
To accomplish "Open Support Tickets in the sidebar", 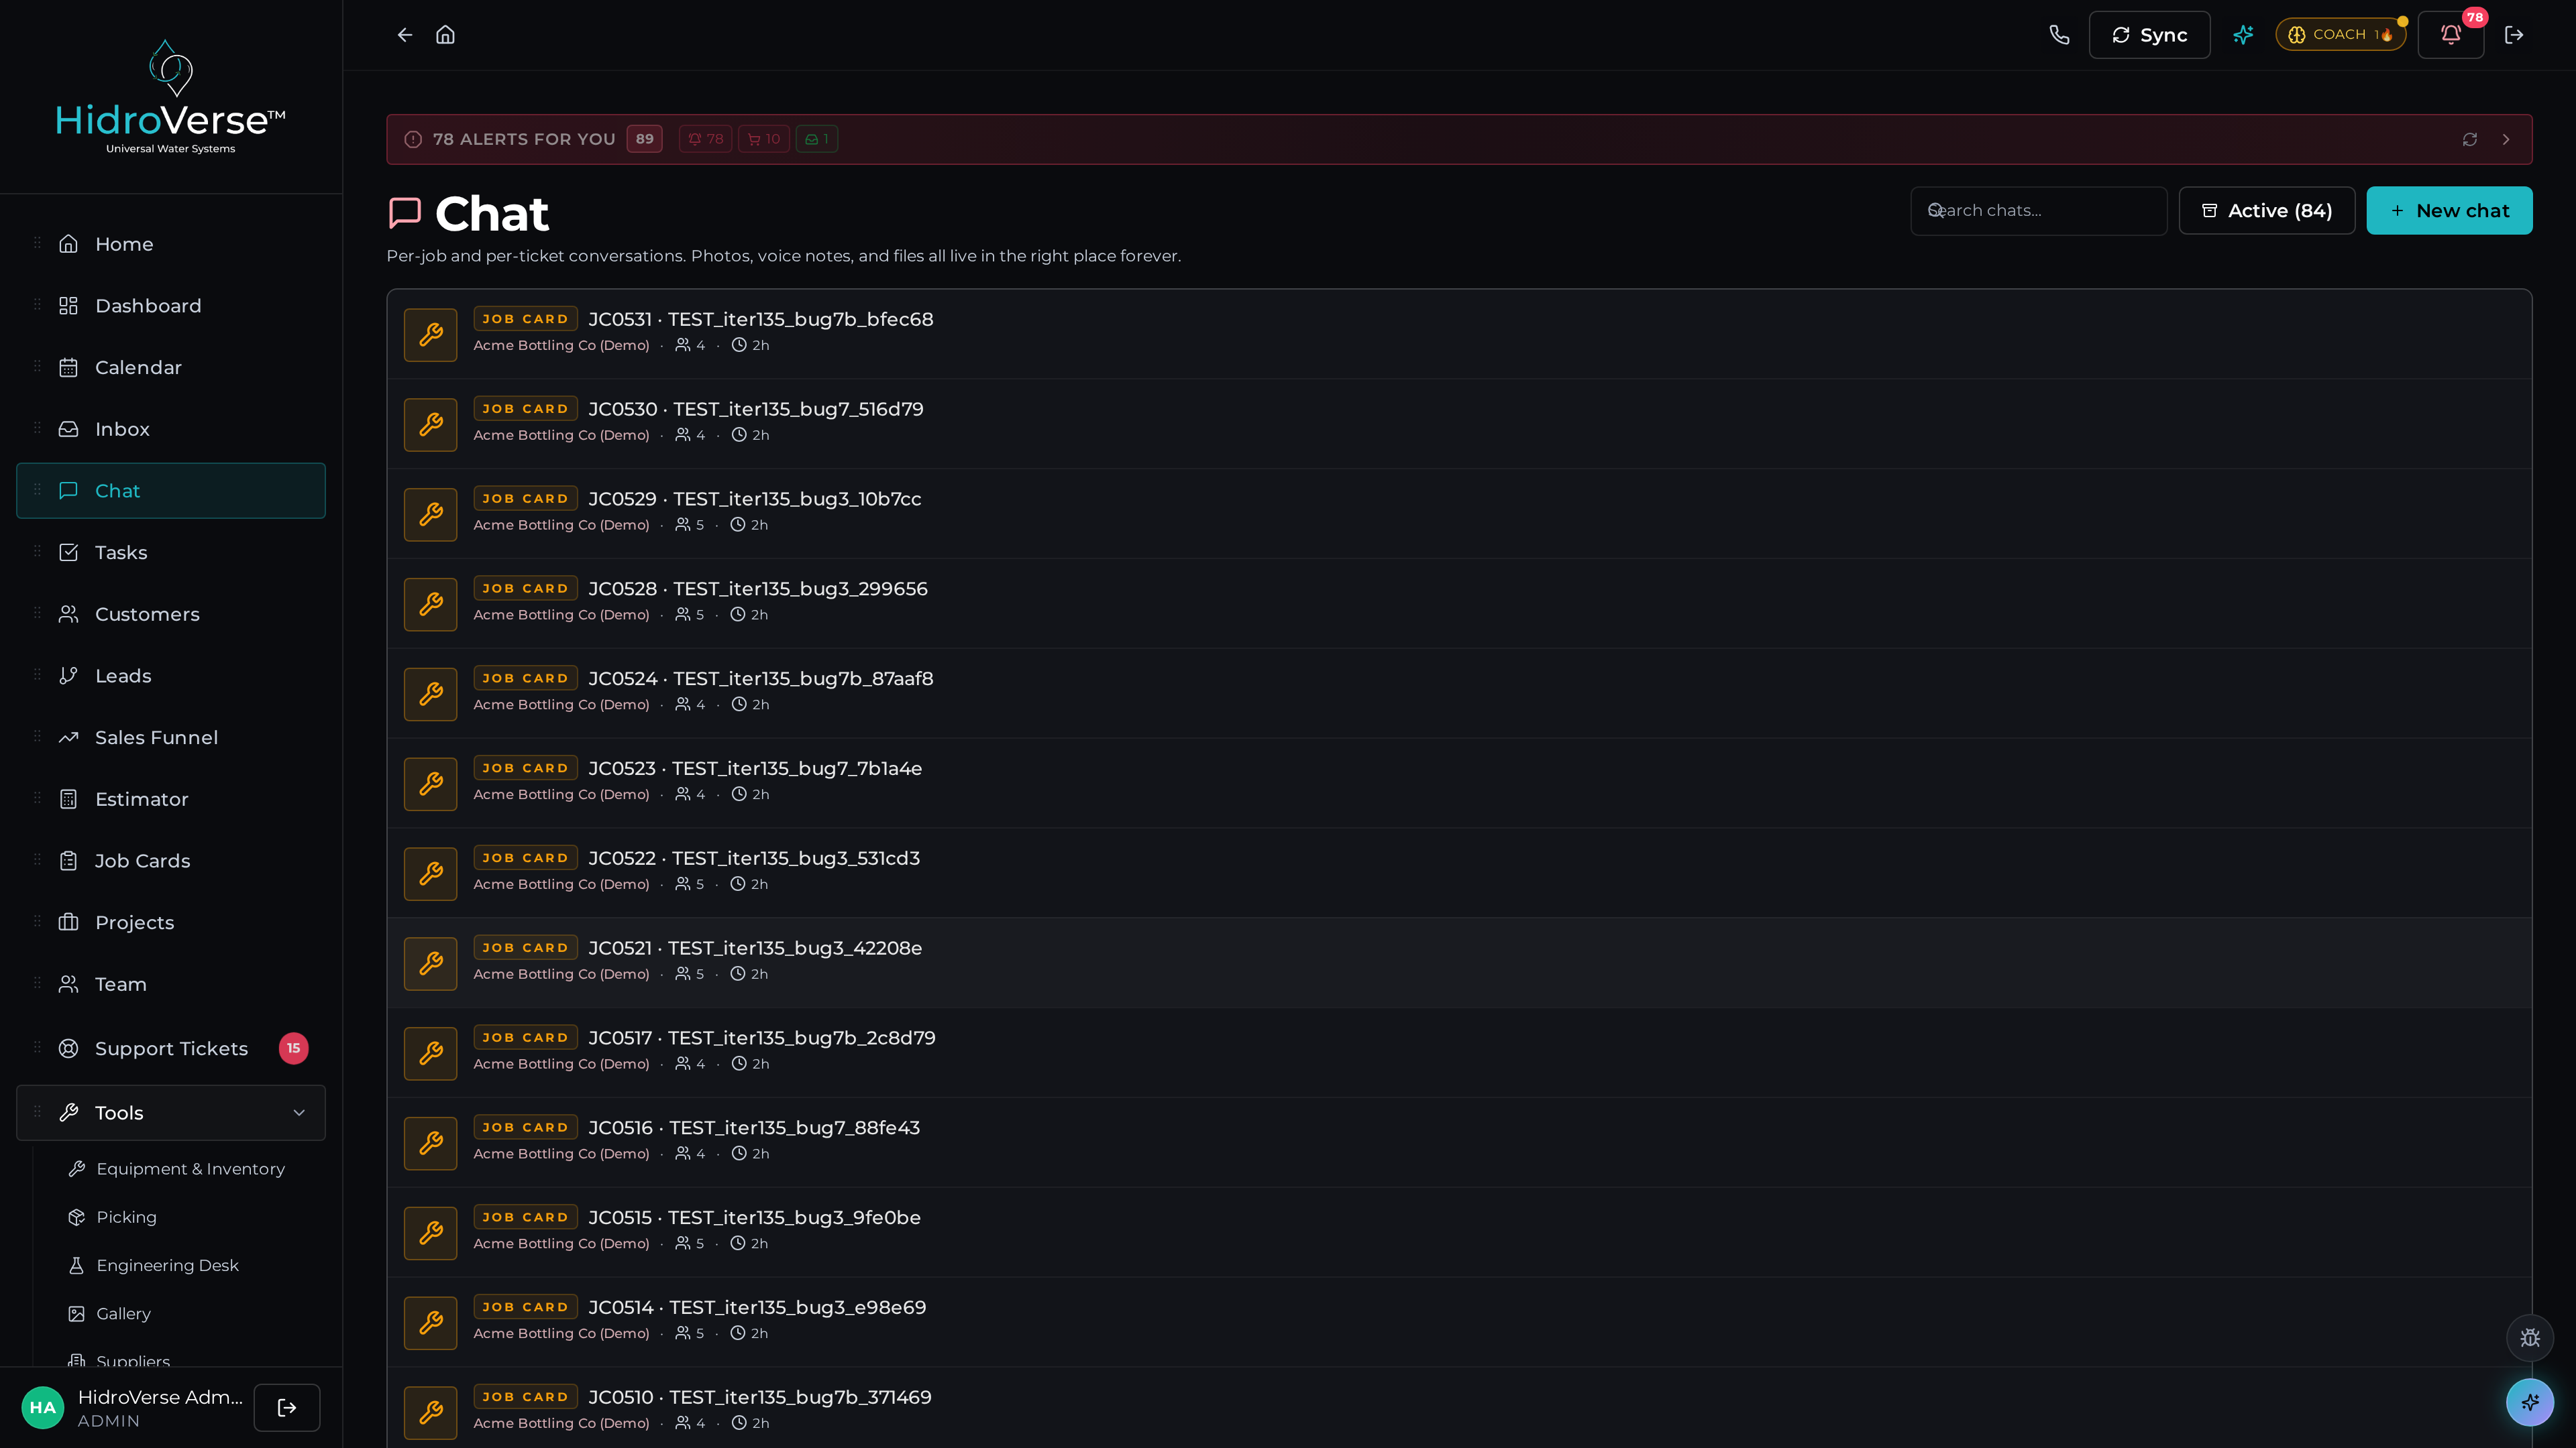I will click(171, 1048).
